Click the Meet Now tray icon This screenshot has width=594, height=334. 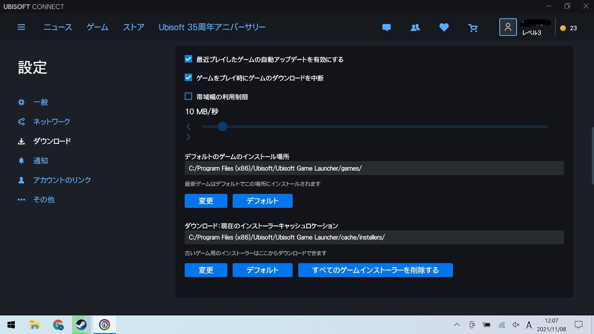472,325
